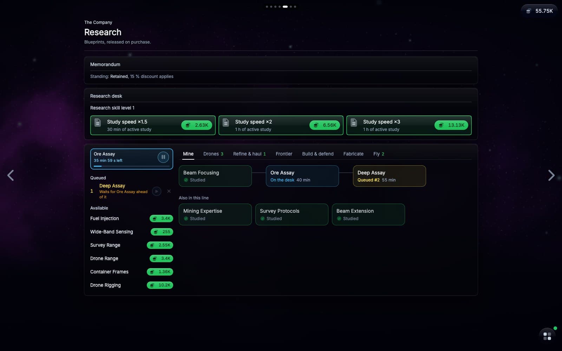Purchase Wide-Band Sensing for 255
The width and height of the screenshot is (562, 351).
[x=162, y=232]
